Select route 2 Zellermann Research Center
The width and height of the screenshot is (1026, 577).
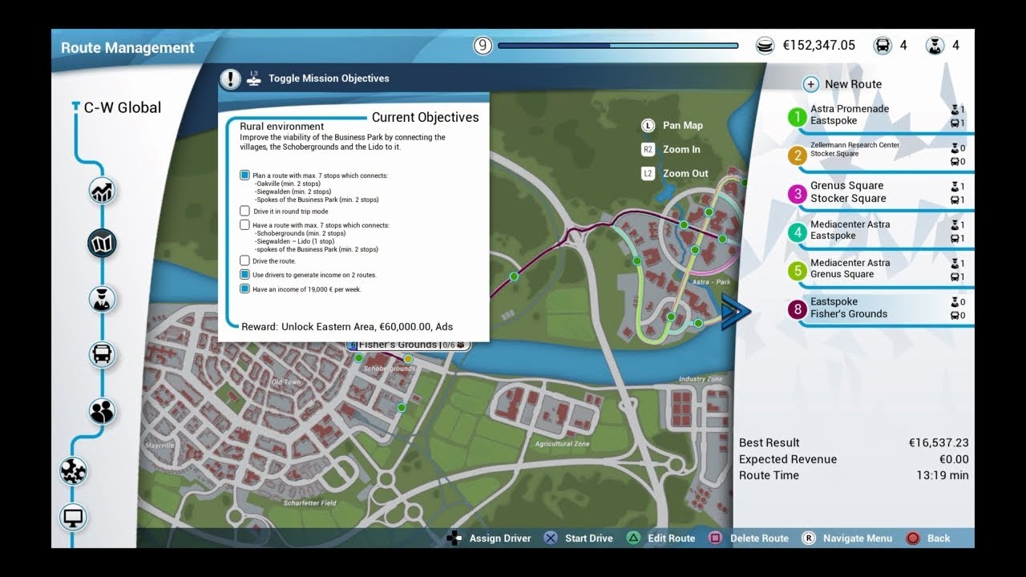[879, 154]
